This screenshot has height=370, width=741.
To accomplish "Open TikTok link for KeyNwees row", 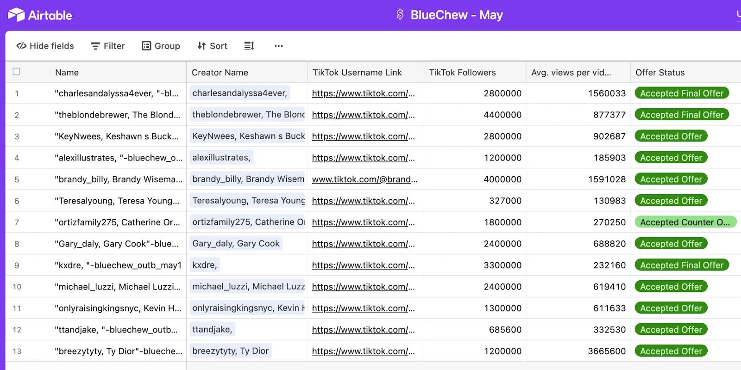I will [x=364, y=136].
